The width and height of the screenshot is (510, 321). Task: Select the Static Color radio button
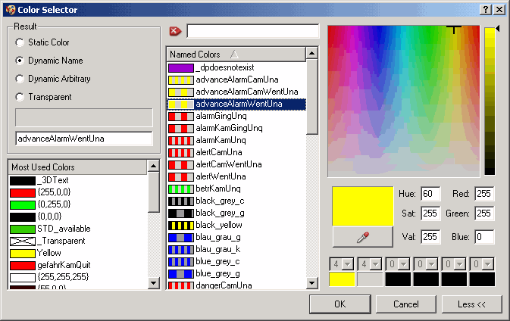pos(20,42)
